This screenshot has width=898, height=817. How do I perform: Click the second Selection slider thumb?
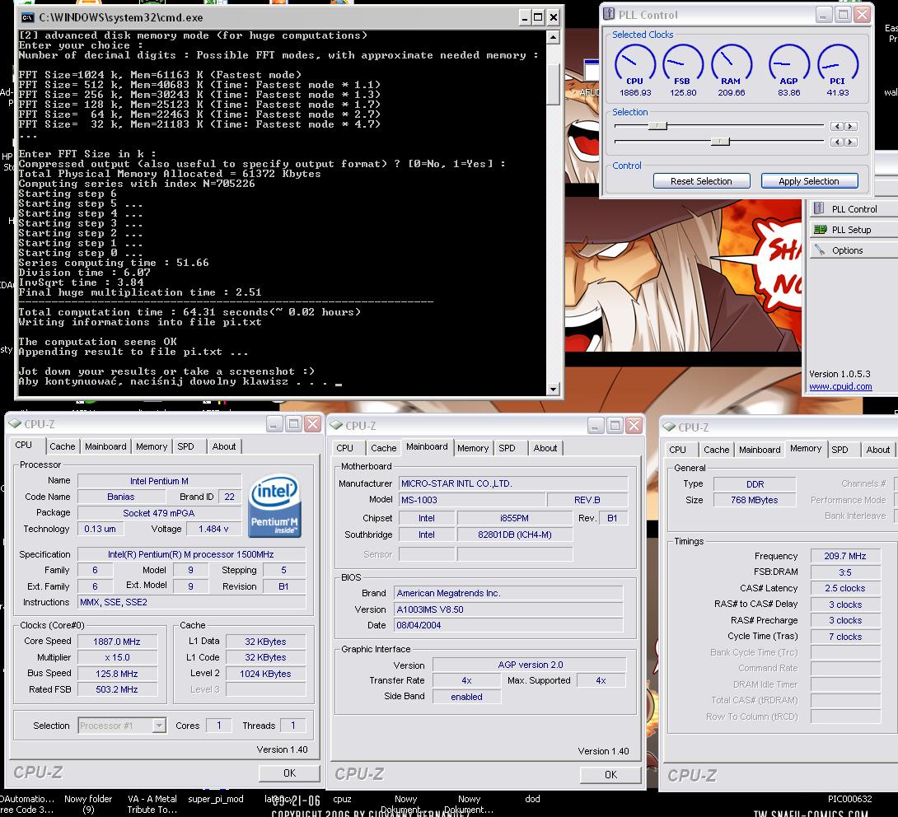(720, 141)
